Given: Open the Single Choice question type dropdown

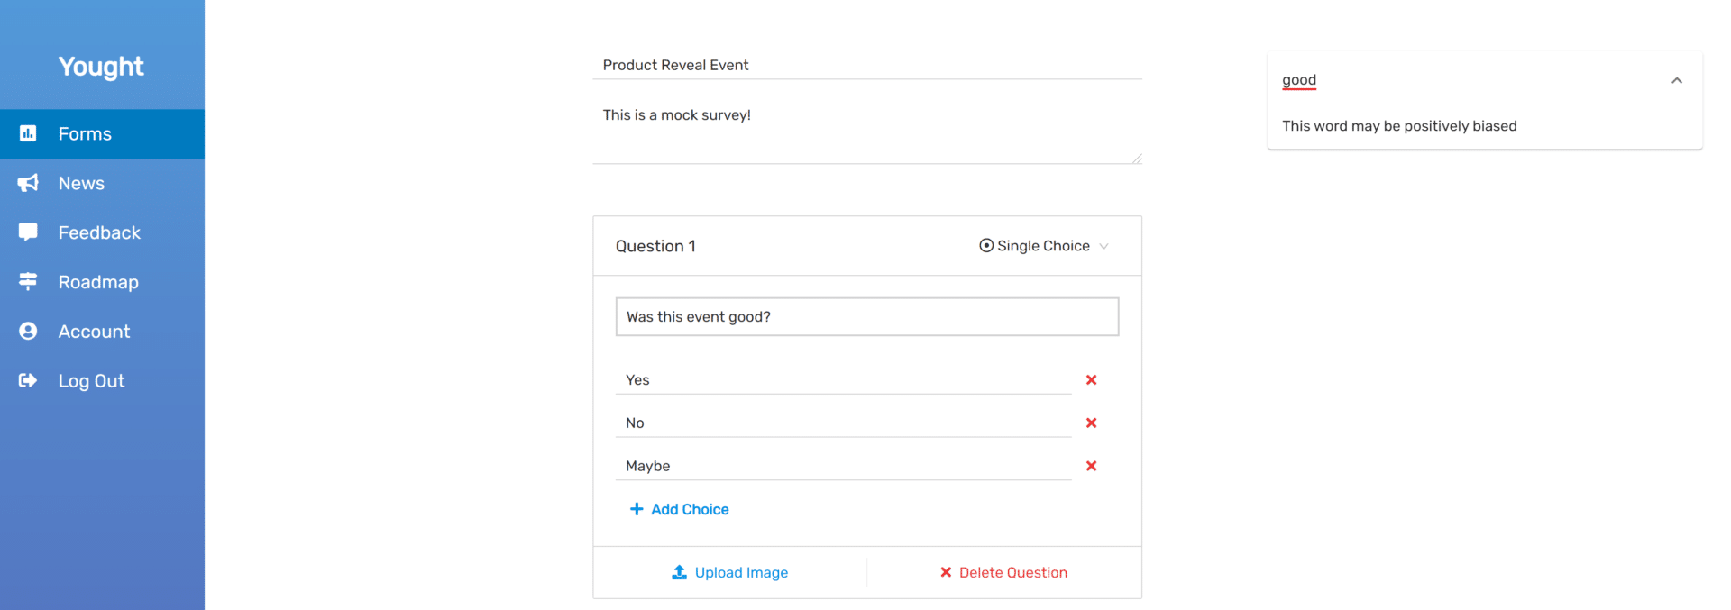Looking at the screenshot, I should point(1044,246).
